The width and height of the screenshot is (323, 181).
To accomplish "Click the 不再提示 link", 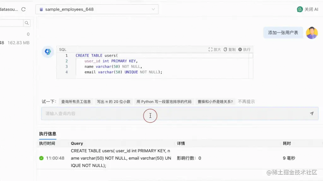I will coord(246,101).
